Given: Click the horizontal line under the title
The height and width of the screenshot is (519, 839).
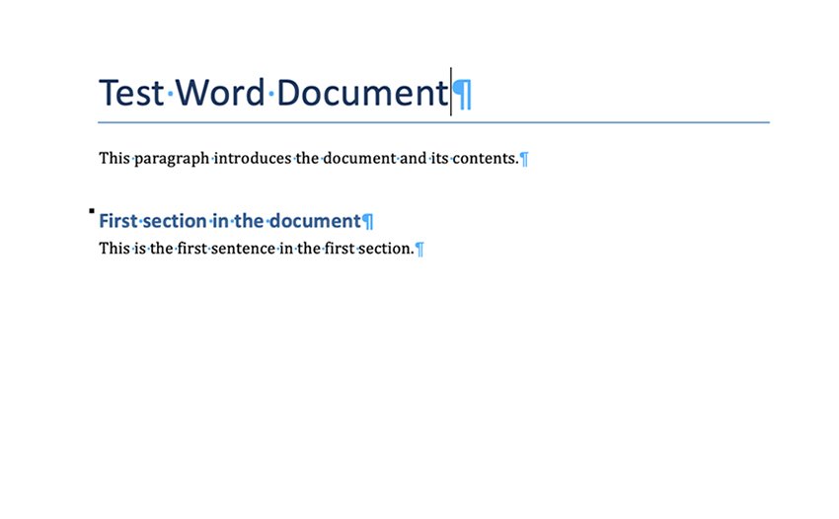Looking at the screenshot, I should pos(434,122).
